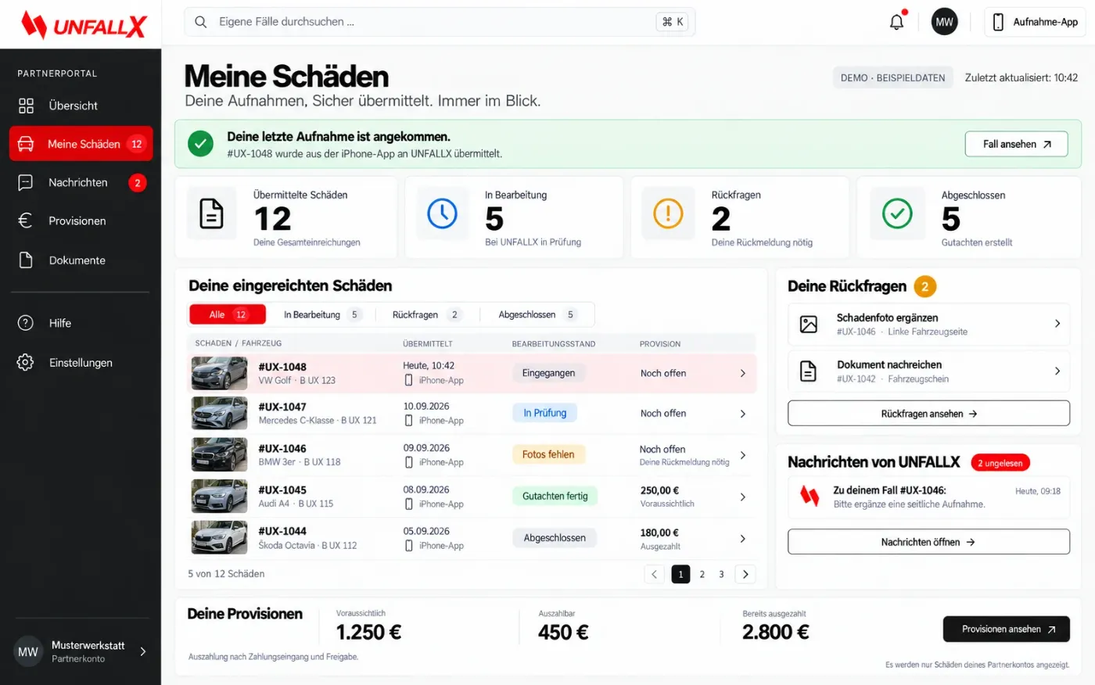The image size is (1095, 685).
Task: Open the Dokument nachreichen chevron
Action: coord(1057,371)
